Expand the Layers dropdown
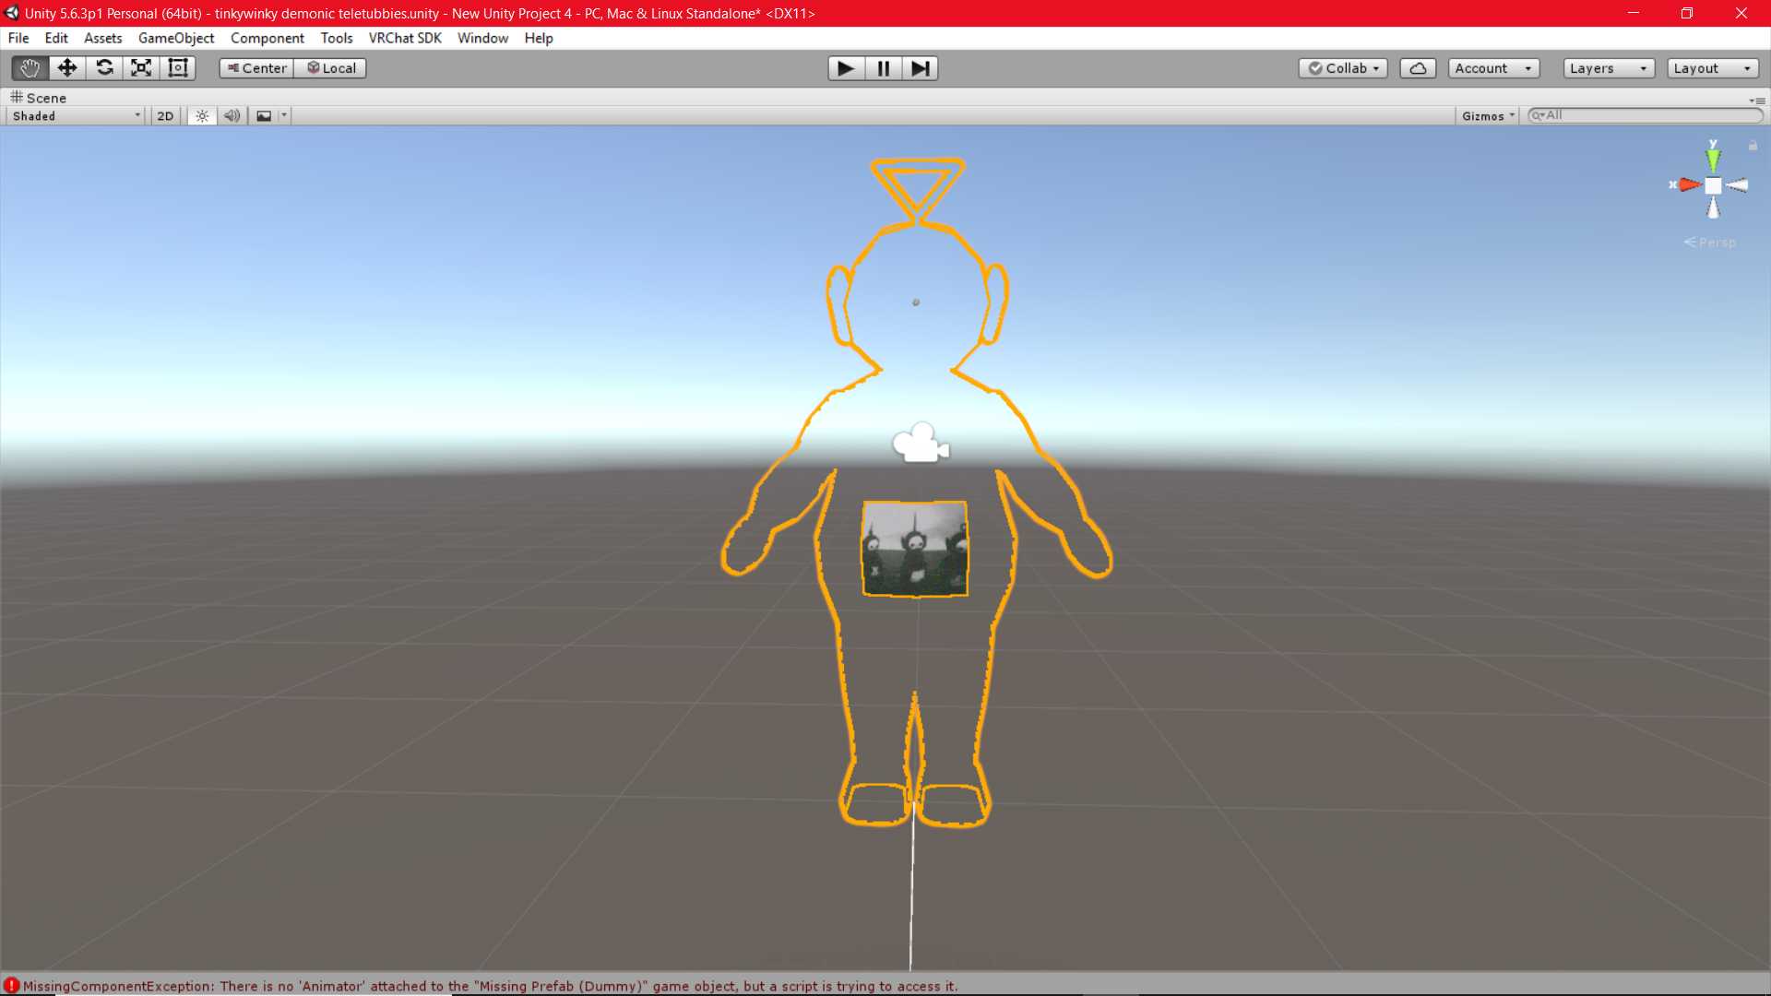 (1608, 68)
